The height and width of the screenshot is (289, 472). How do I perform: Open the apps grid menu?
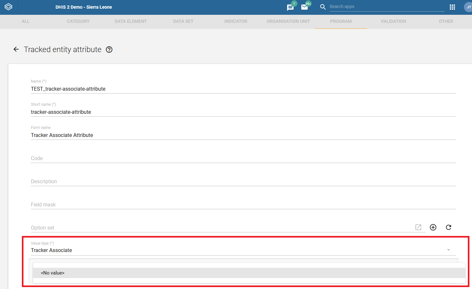pyautogui.click(x=452, y=7)
